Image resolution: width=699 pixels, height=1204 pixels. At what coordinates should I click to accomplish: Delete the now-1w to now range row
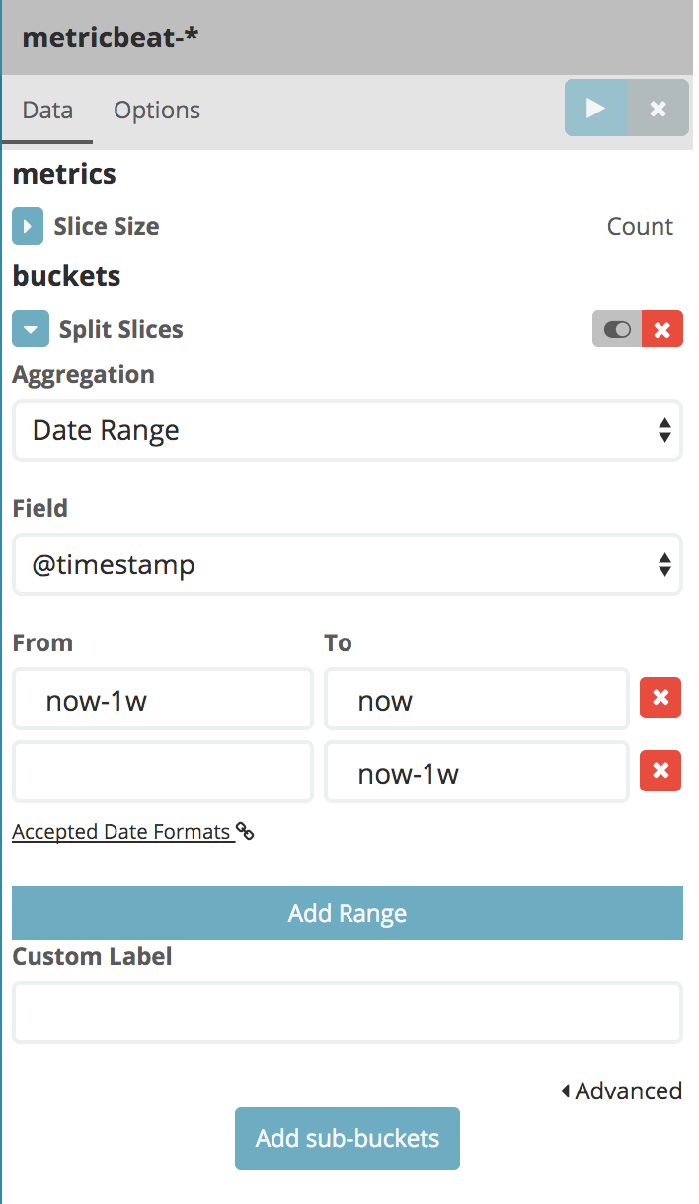[660, 699]
